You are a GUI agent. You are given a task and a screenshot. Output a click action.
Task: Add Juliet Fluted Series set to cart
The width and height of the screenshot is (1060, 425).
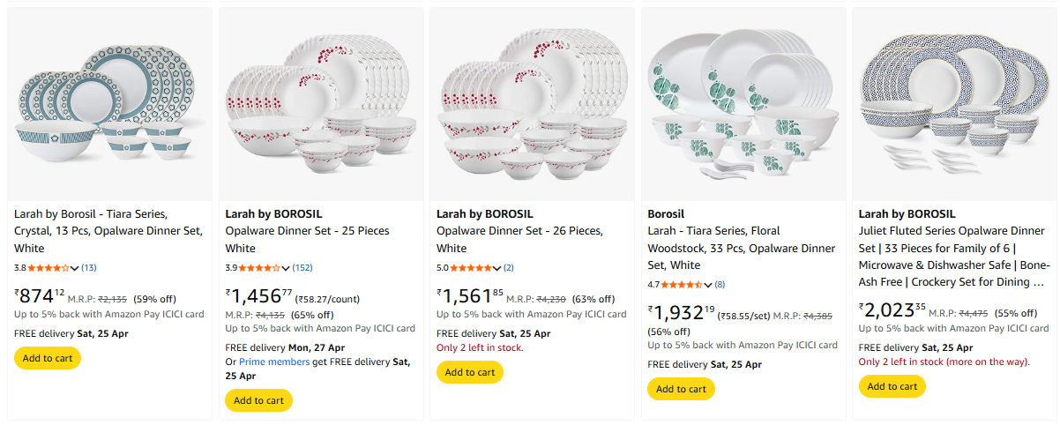click(x=892, y=386)
